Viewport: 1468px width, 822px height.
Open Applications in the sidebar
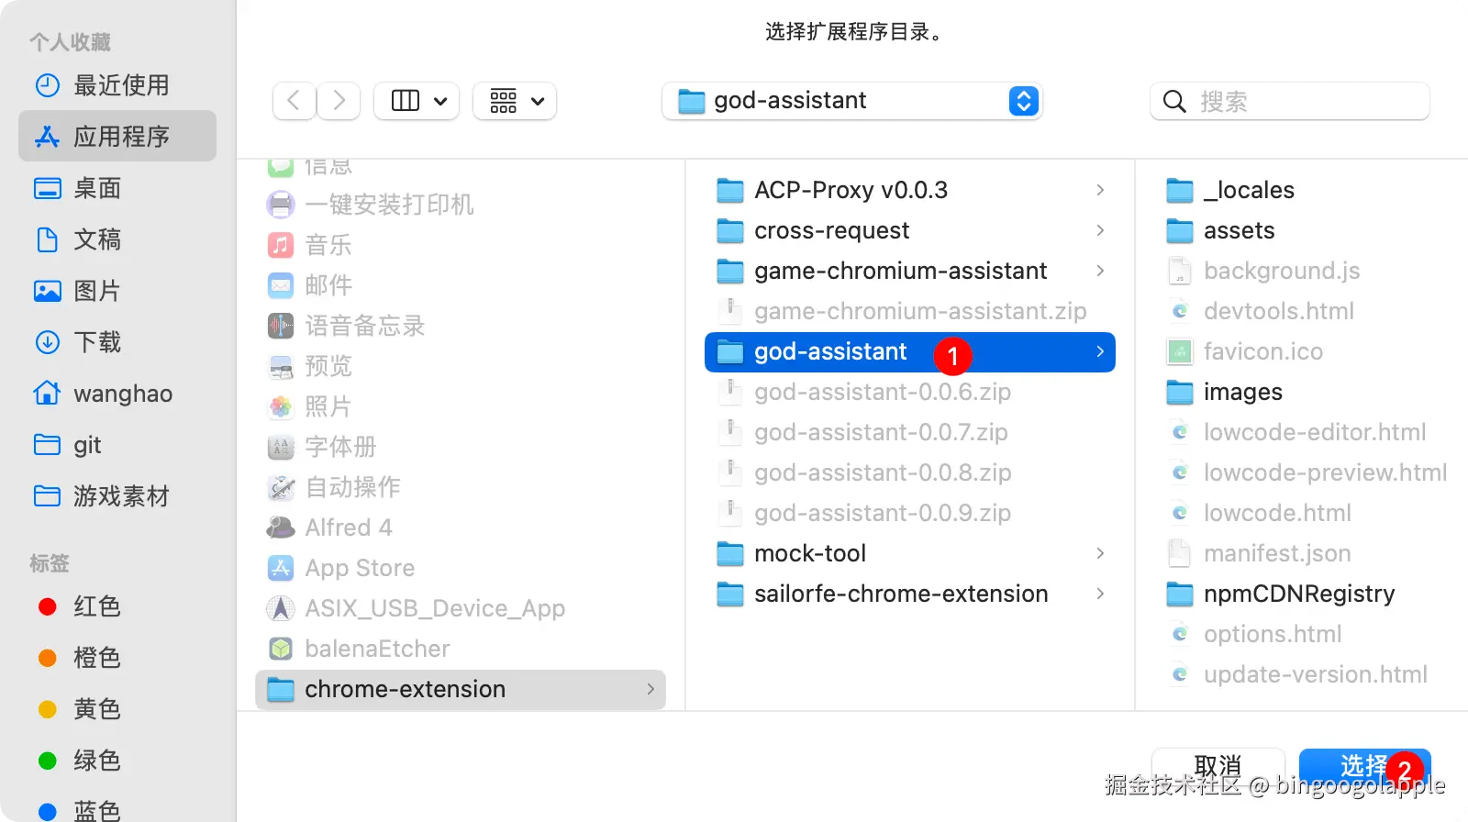119,137
